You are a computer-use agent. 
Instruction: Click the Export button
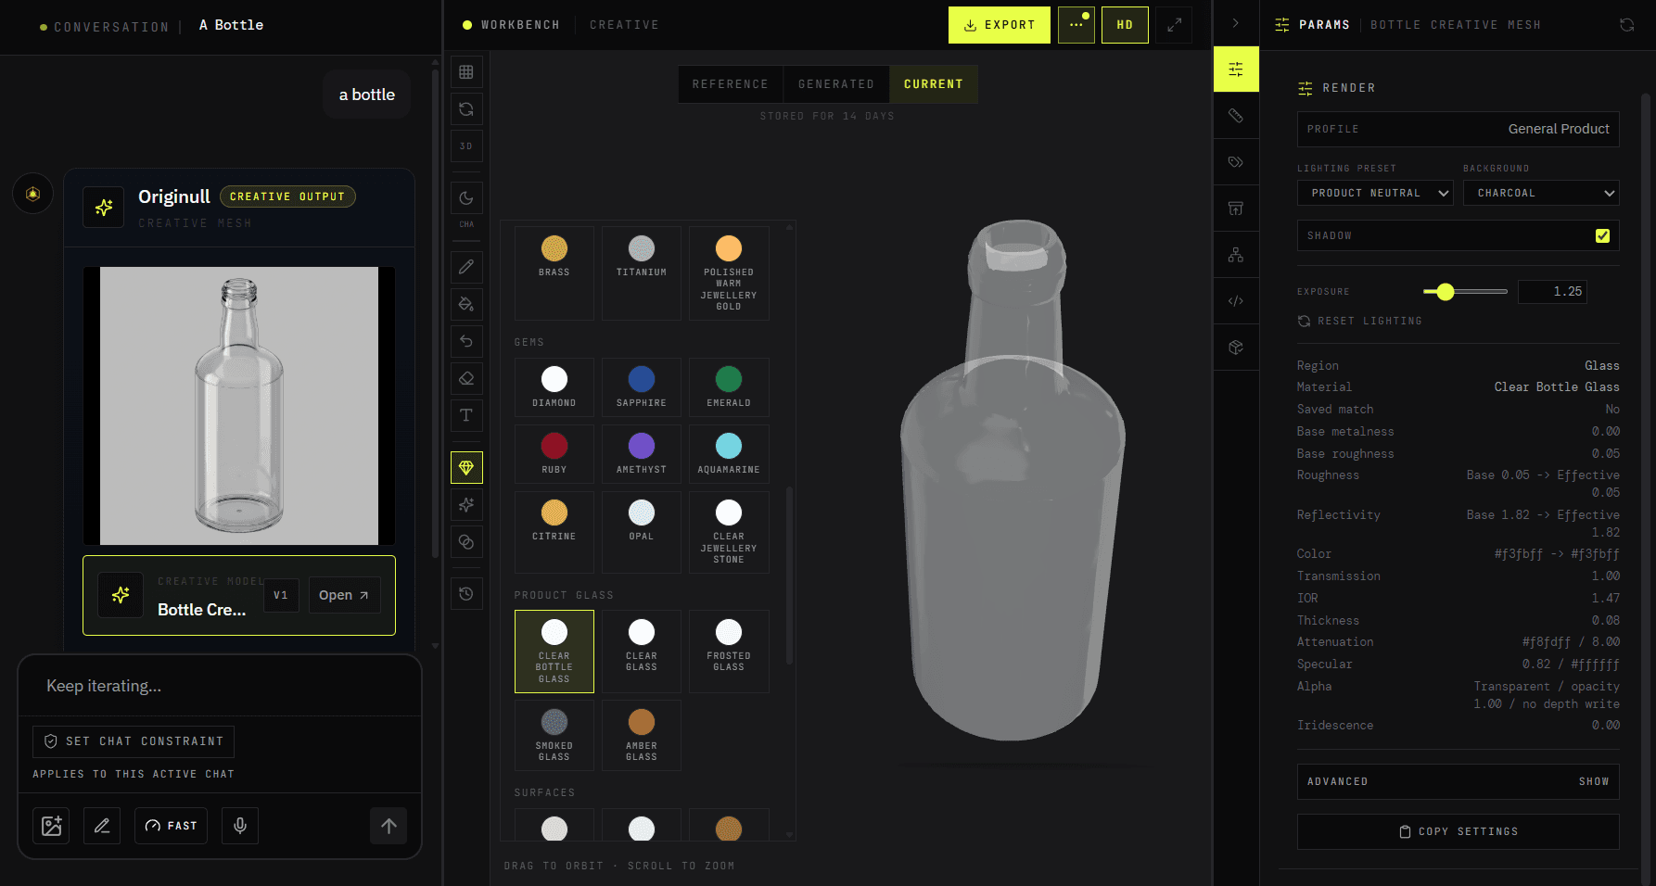(x=1000, y=25)
